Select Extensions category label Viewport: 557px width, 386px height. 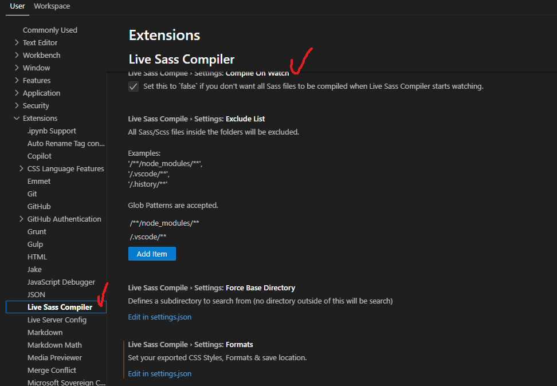[x=40, y=118]
